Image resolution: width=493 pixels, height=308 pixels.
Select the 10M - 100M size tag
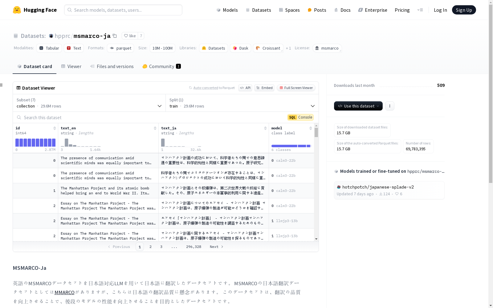pos(162,48)
